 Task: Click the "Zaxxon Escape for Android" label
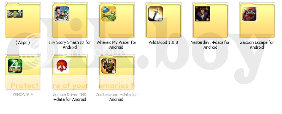pos(257,45)
